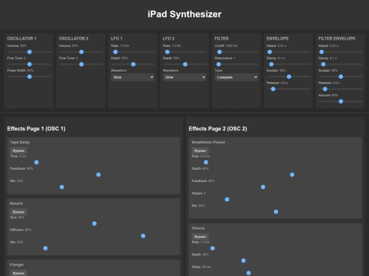The width and height of the screenshot is (369, 276).
Task: Click the Envelope Decay slider handle
Action: (x=271, y=64)
